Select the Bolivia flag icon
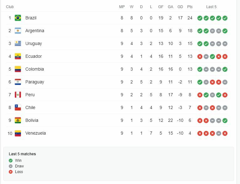This screenshot has width=240, height=184. click(18, 120)
